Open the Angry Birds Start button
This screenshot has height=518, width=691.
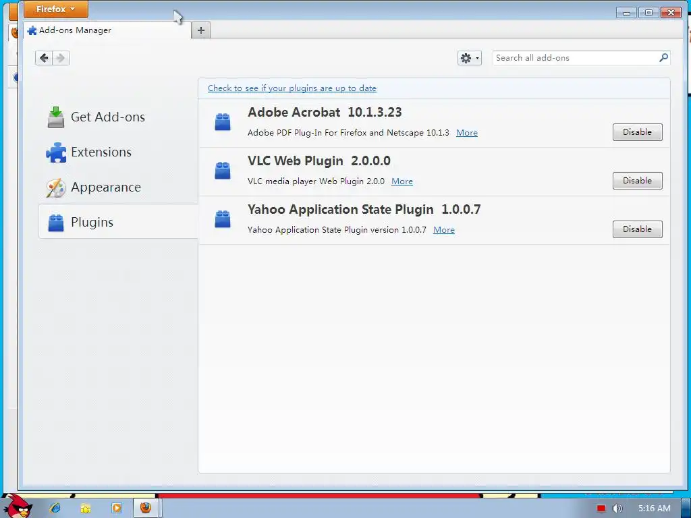(18, 507)
